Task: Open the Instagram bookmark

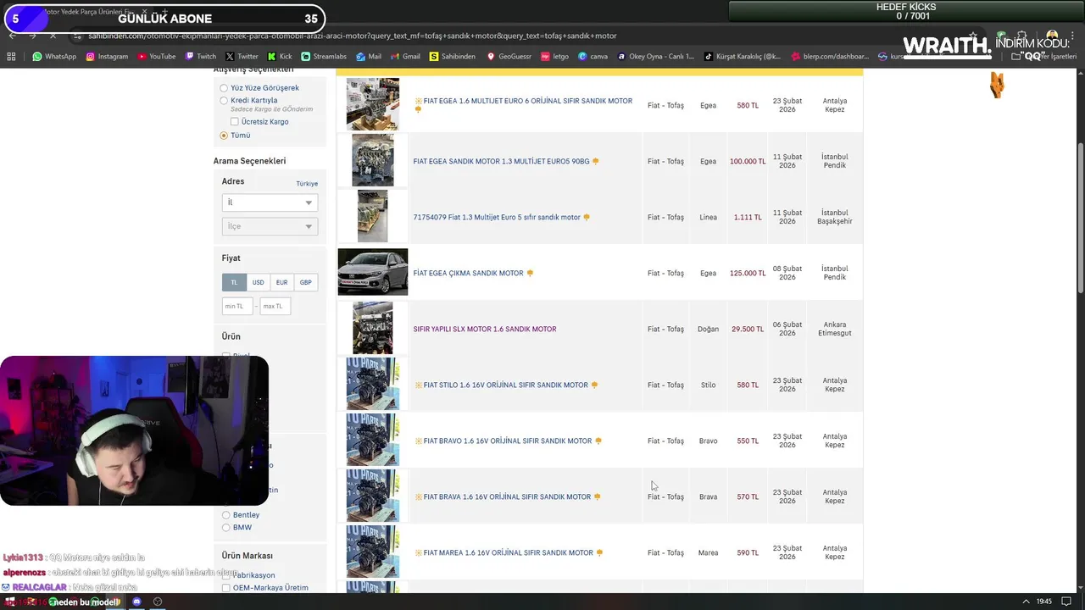Action: coord(107,57)
